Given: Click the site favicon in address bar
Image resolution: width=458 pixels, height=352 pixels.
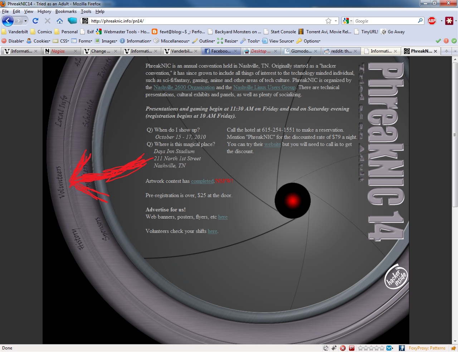Looking at the screenshot, I should (x=85, y=21).
